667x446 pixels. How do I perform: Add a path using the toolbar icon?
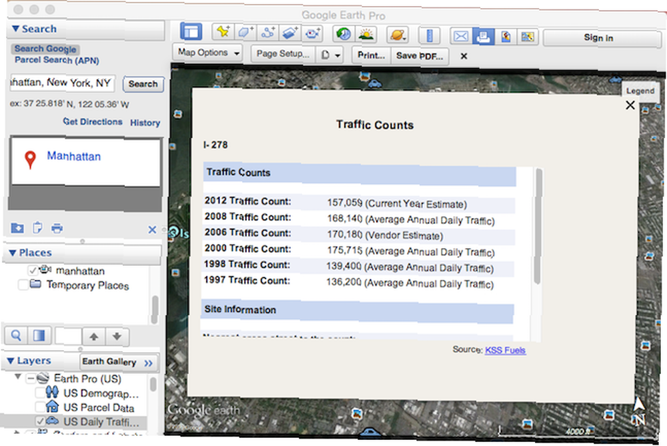[x=268, y=32]
